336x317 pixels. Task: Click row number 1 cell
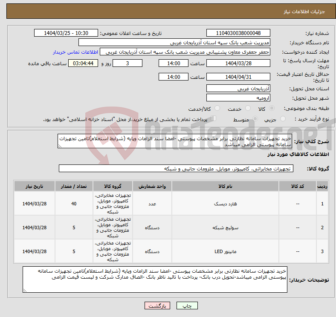coord(322,204)
